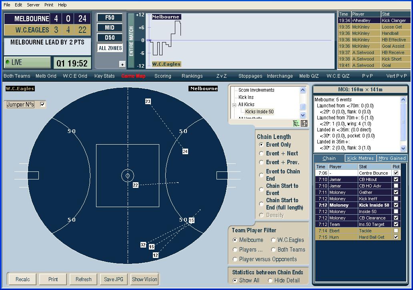Screen dimensions: 413x290
Task: Click the Refresh button
Action: [x=84, y=279]
